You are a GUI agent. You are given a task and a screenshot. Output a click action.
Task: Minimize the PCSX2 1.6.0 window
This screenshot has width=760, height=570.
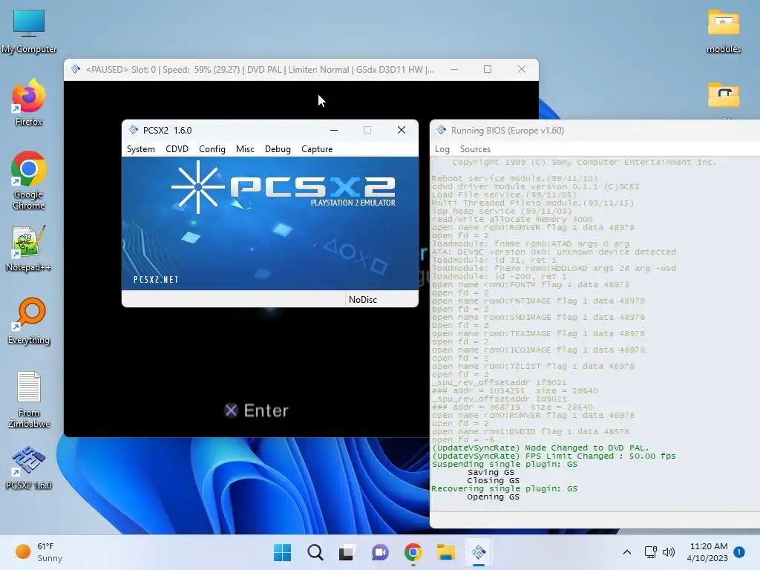[334, 130]
